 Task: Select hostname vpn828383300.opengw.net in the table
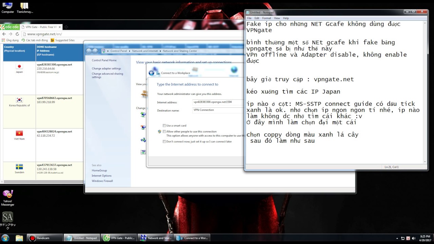[x=54, y=64]
